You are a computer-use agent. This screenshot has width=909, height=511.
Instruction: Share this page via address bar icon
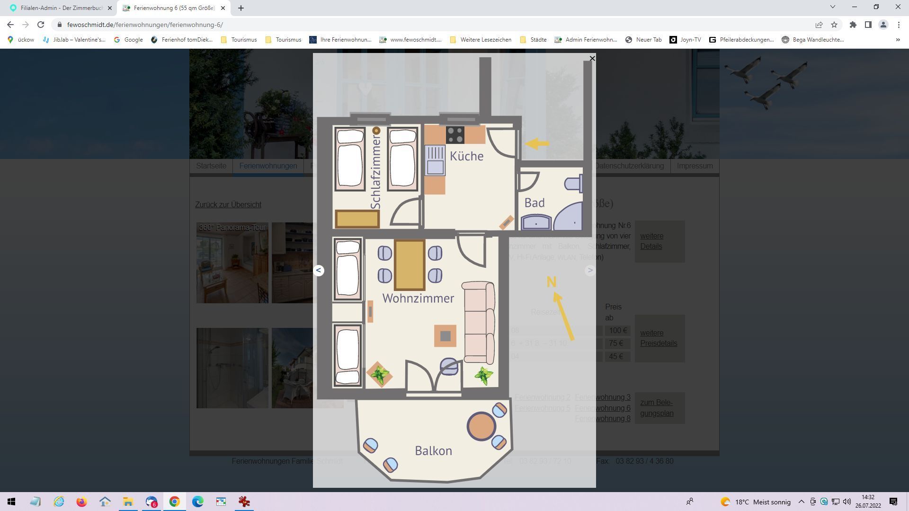pyautogui.click(x=819, y=25)
